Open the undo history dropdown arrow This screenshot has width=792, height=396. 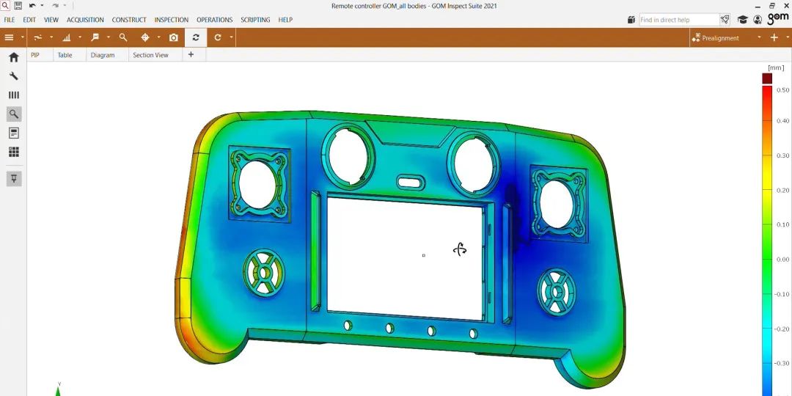42,6
